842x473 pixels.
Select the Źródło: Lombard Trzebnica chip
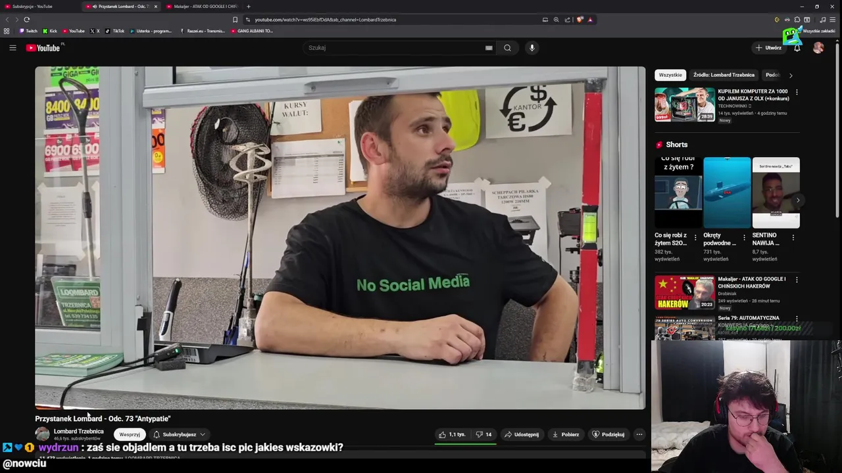point(724,75)
